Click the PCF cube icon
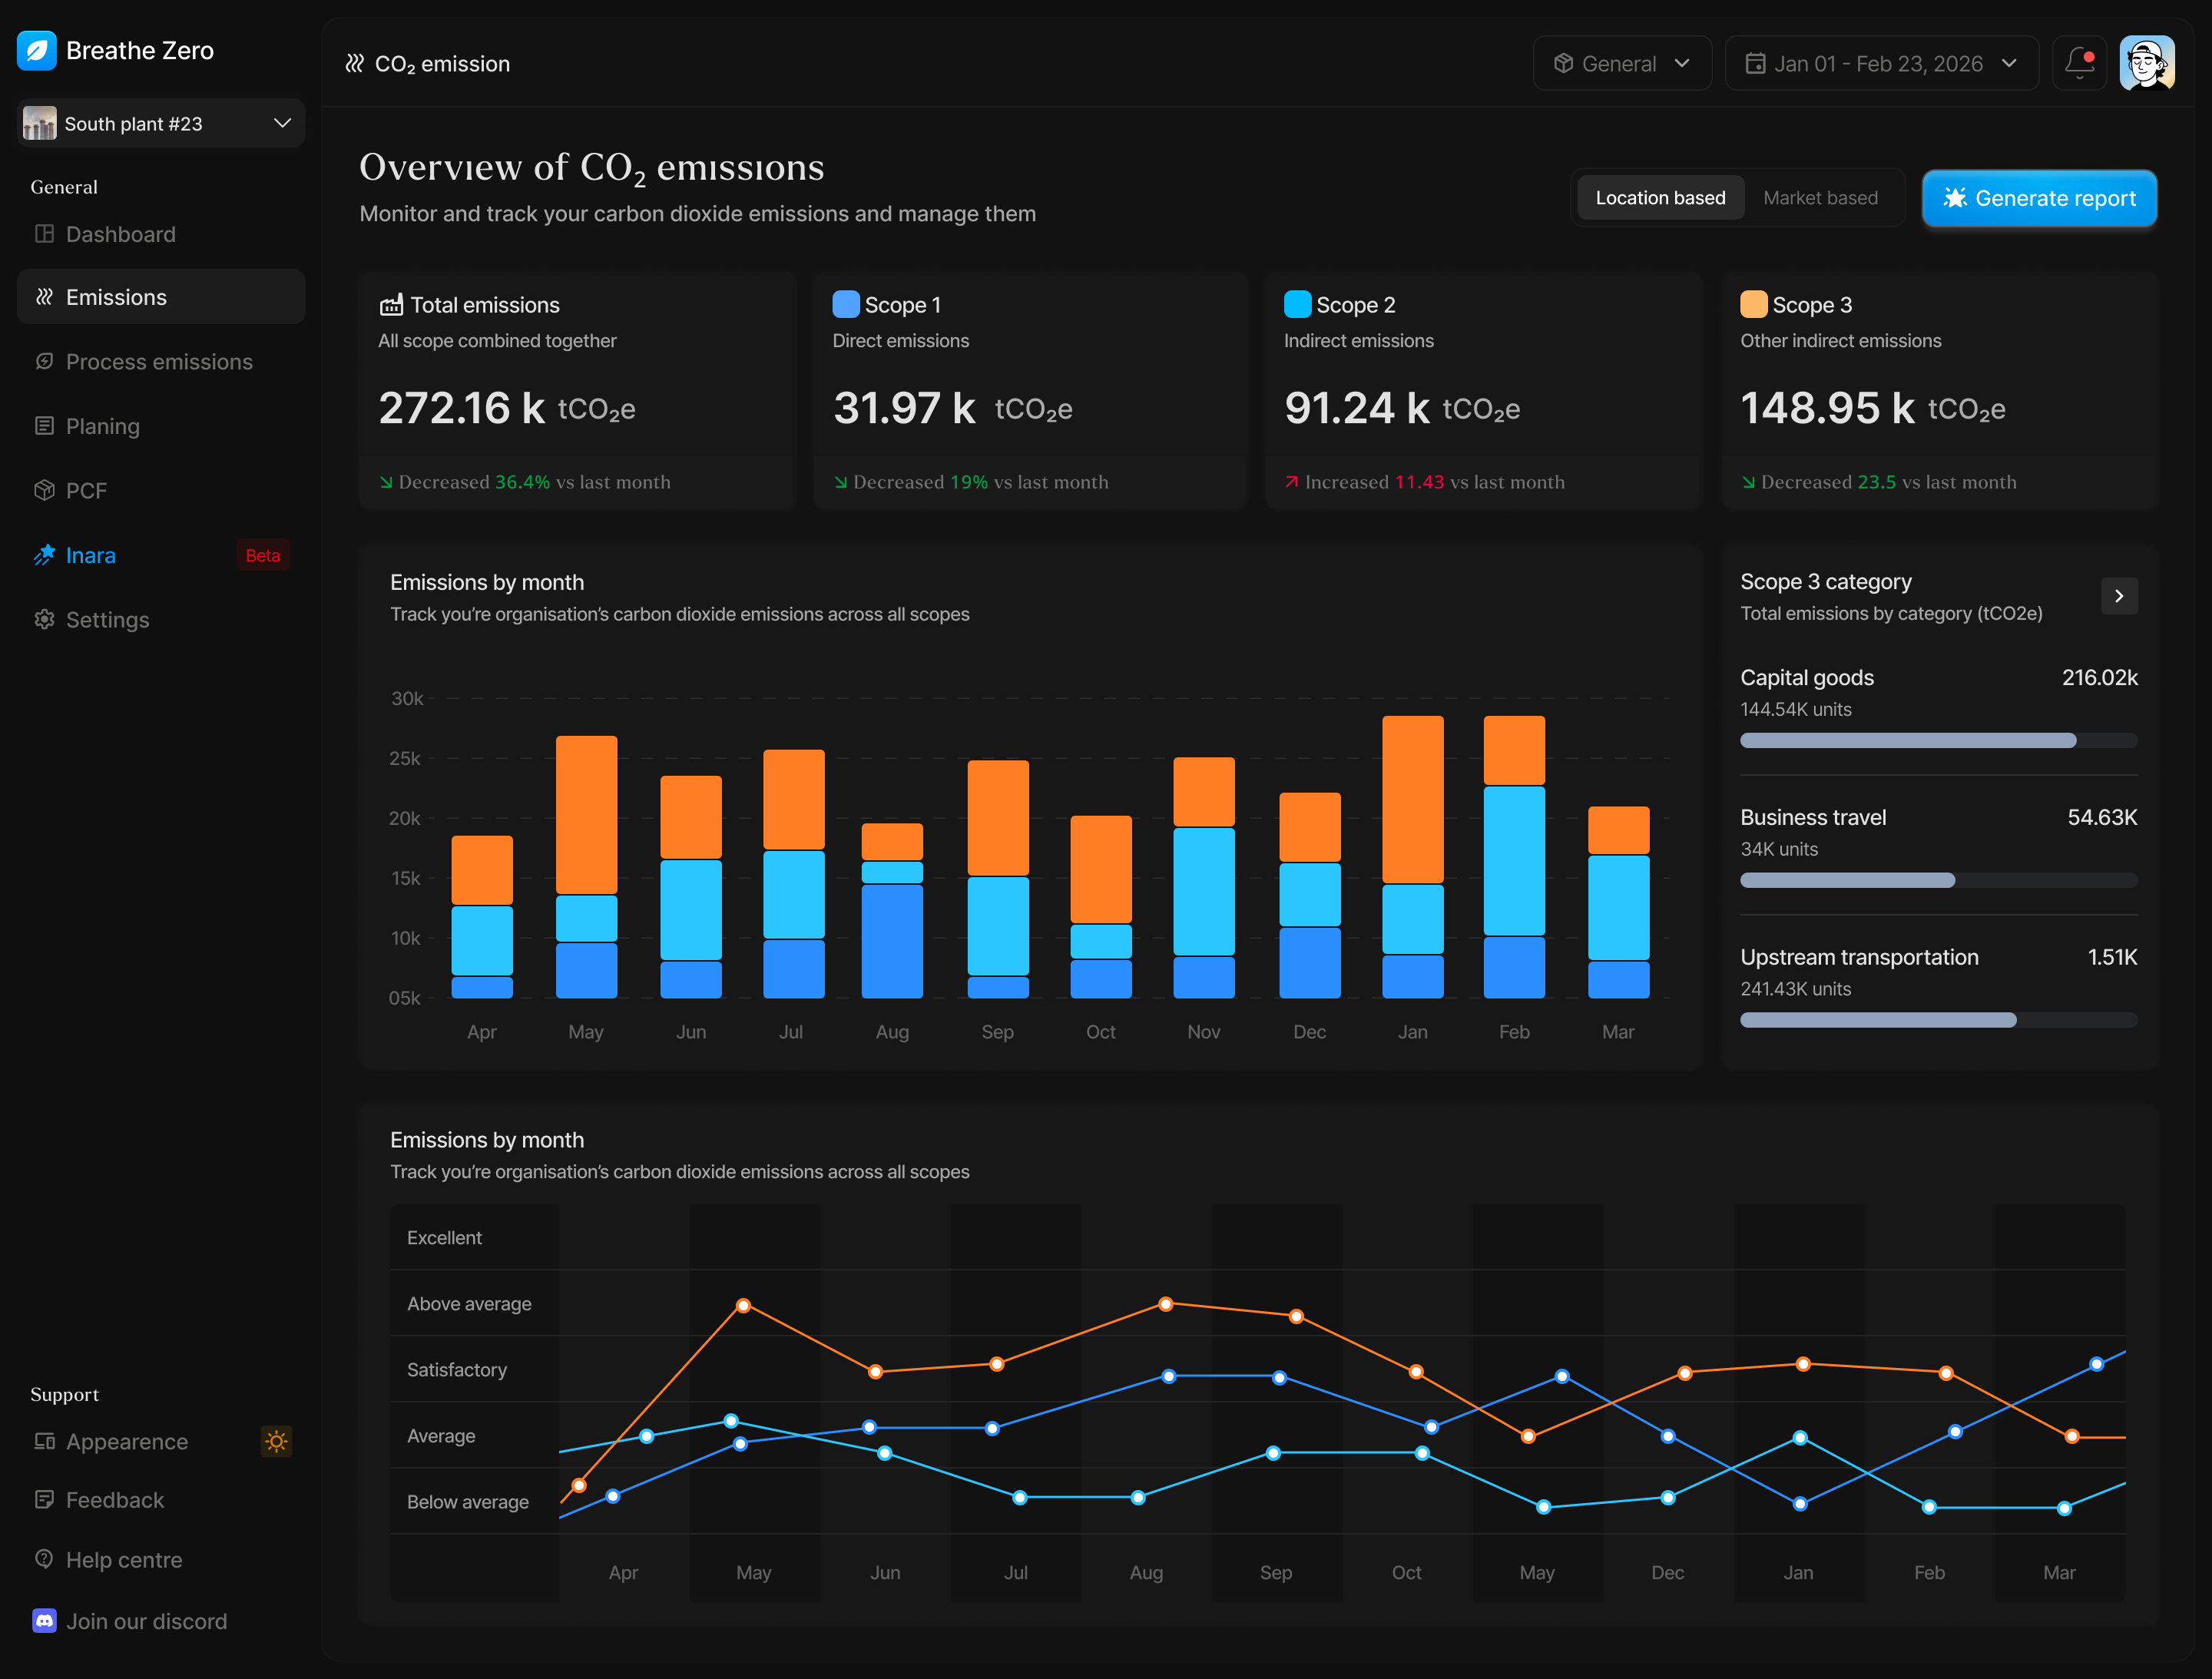The width and height of the screenshot is (2212, 1679). click(44, 490)
